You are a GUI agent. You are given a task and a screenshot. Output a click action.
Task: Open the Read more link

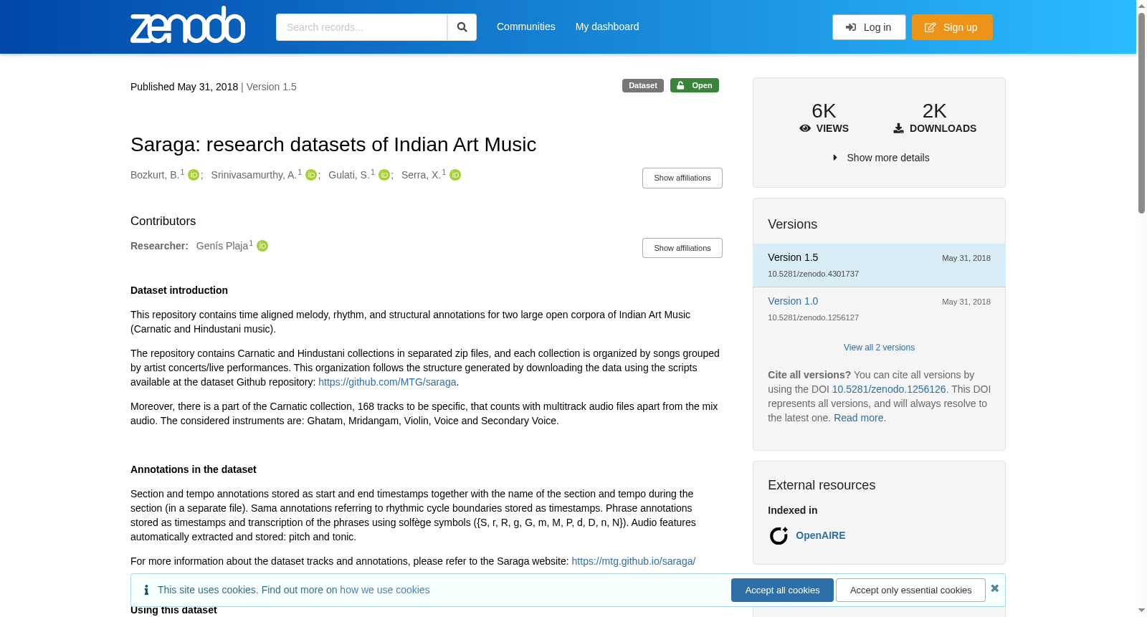click(x=858, y=418)
